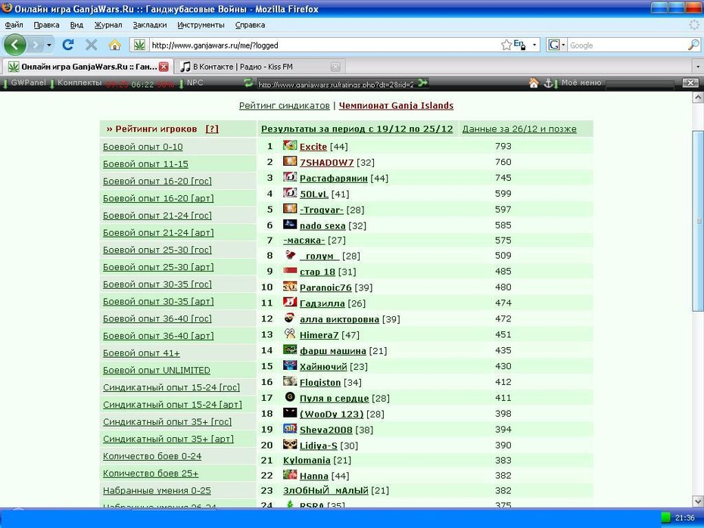Click the syndicate icon beside 7SHADOW7
The height and width of the screenshot is (528, 704).
[290, 161]
